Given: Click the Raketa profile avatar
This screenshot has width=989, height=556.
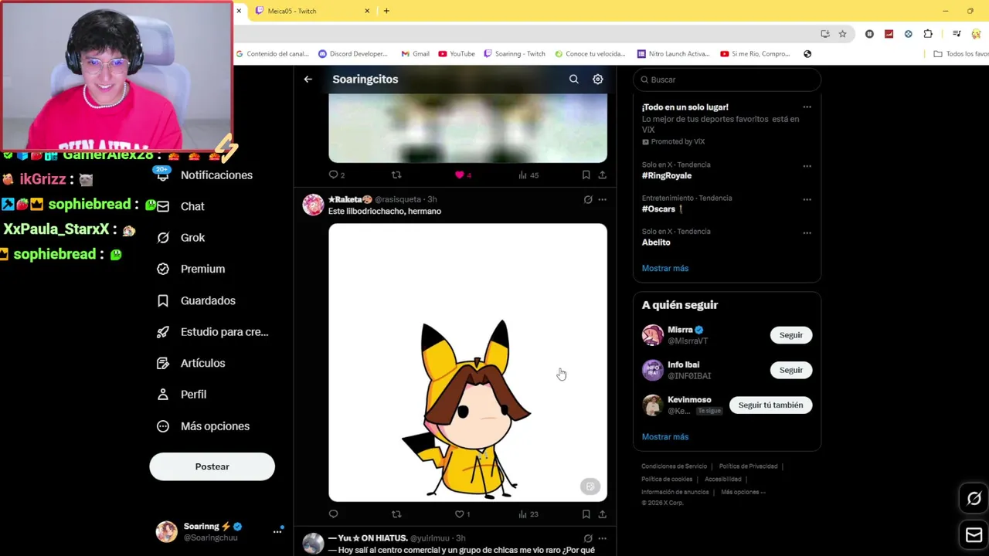Looking at the screenshot, I should tap(313, 205).
